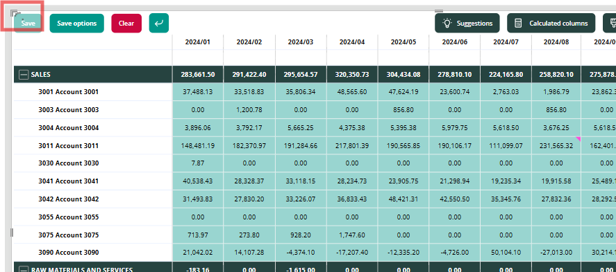Click the calculator icon for Calculated columns

518,23
